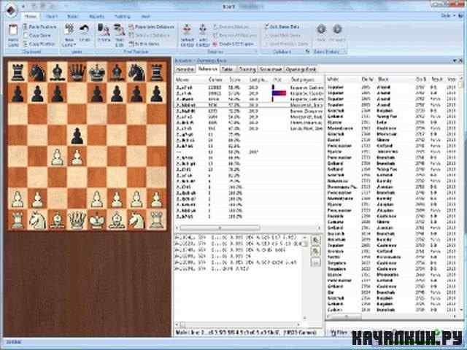Open the Table pane tab
The image size is (467, 350).
227,69
